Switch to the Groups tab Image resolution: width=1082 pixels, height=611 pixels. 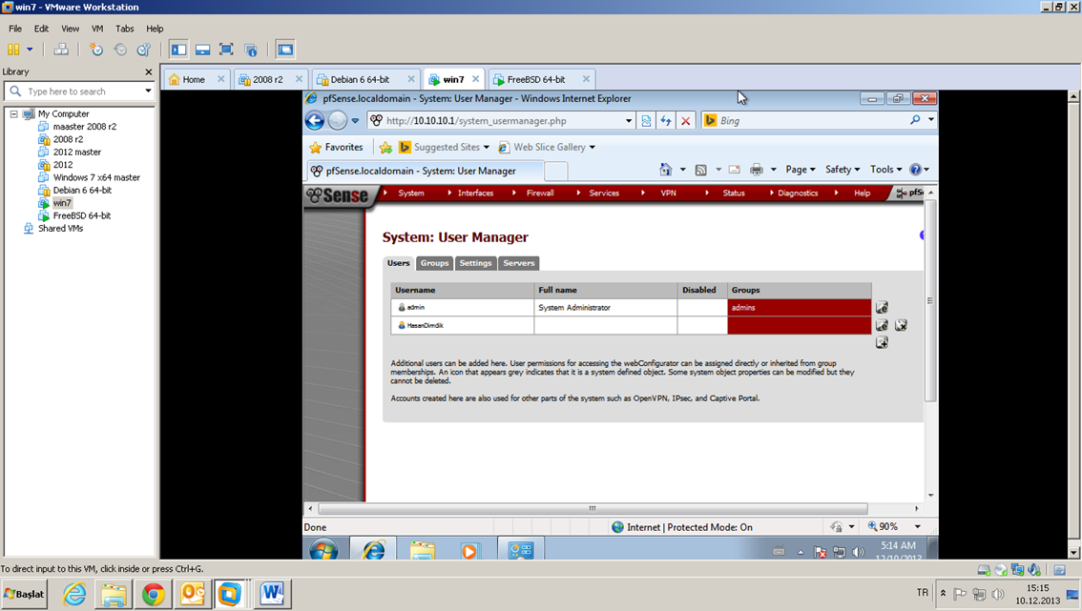(435, 263)
